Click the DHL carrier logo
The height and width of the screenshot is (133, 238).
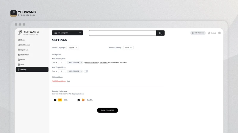[x=60, y=100]
